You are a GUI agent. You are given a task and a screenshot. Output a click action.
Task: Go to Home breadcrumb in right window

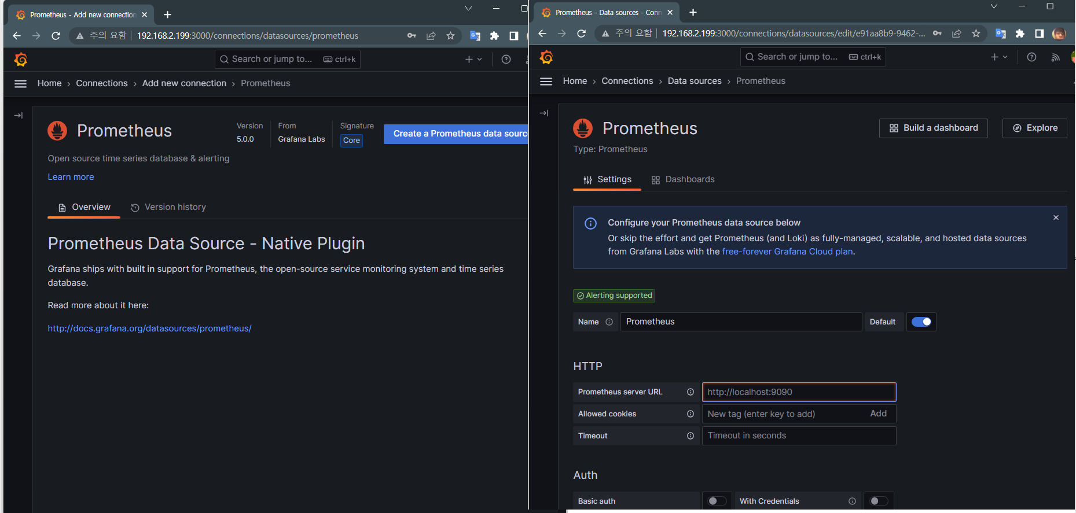pos(575,81)
